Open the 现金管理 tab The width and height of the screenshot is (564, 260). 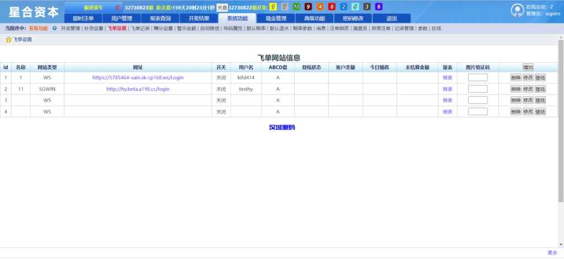(x=276, y=18)
